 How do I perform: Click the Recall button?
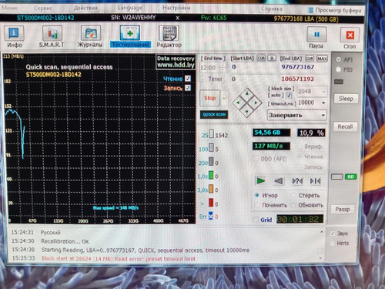coord(345,126)
